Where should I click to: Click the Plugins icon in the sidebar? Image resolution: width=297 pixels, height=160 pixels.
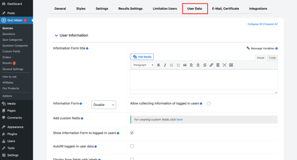[x=4, y=134]
